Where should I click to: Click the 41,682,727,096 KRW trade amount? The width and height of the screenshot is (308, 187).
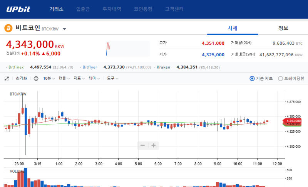pos(281,55)
